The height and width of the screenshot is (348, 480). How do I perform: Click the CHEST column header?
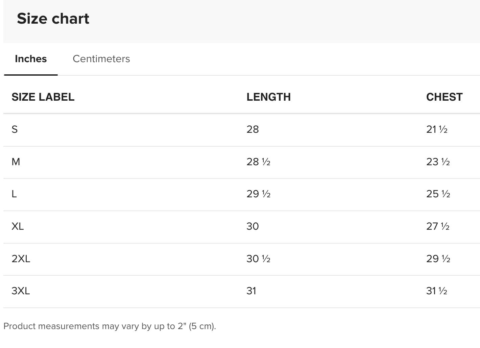(444, 97)
